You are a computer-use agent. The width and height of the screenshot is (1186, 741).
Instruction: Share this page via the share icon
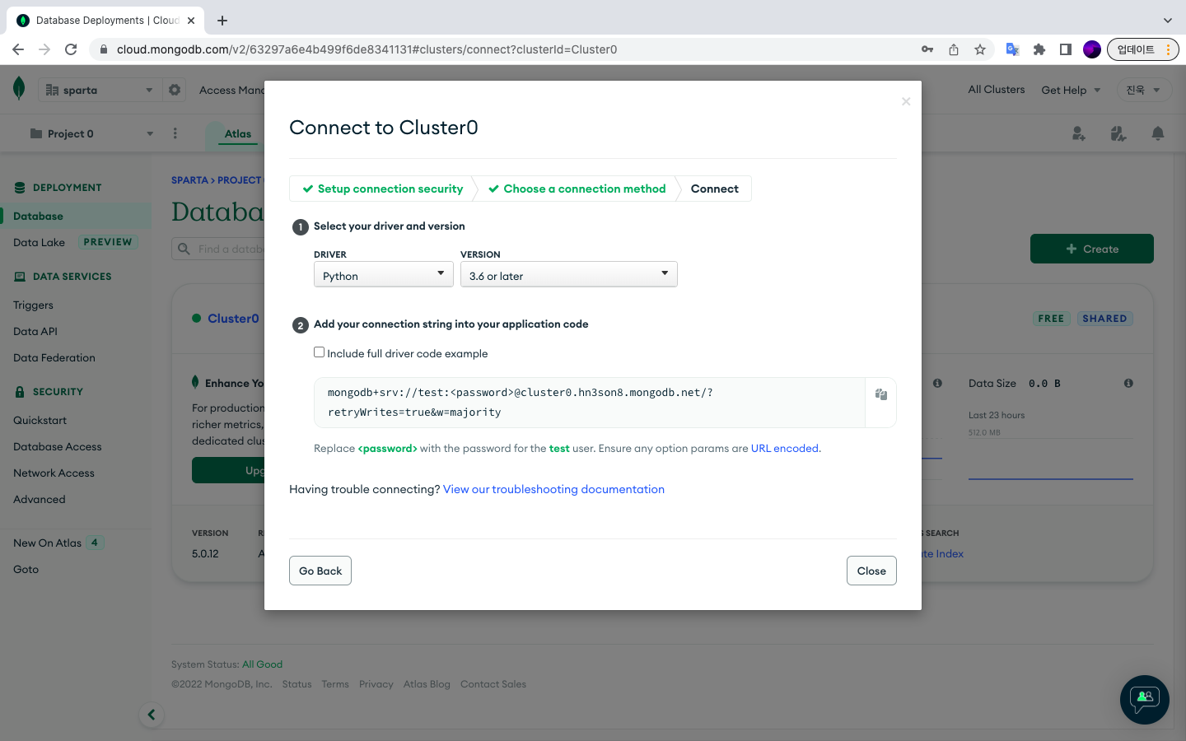(x=954, y=49)
